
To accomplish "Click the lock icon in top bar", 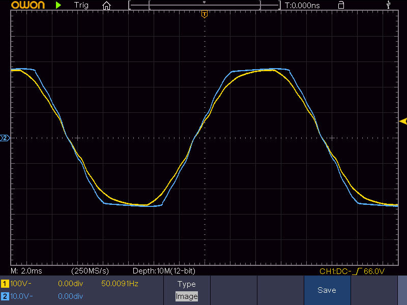I will 341,5.
